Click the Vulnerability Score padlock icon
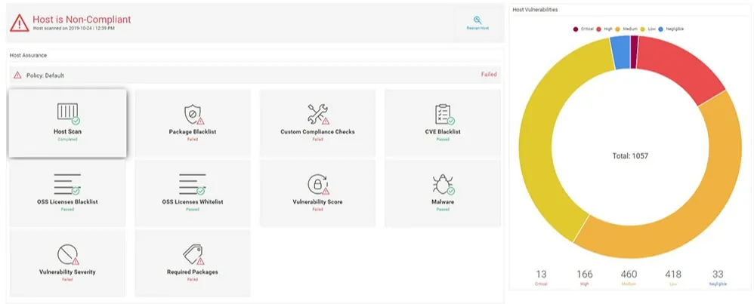Screen dimensions: 754x304 click(x=317, y=184)
